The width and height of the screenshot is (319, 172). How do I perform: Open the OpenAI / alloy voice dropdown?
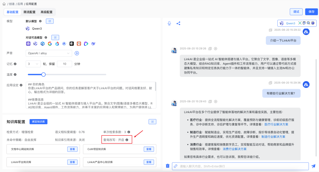(48, 53)
